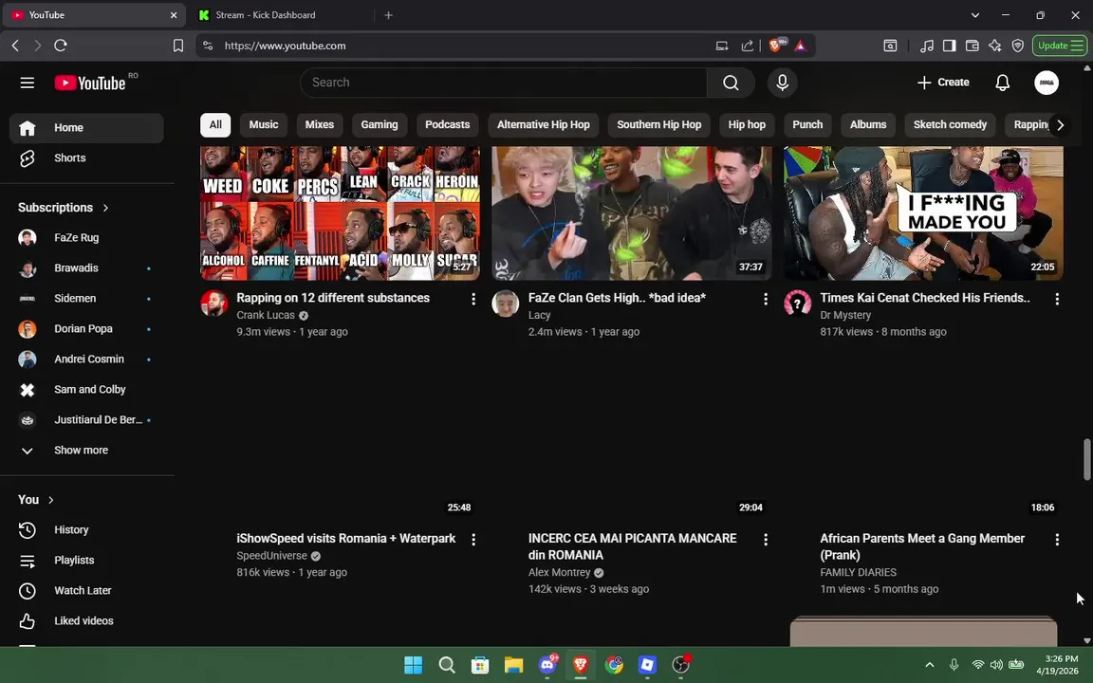
Task: Open the notifications bell
Action: pos(1002,83)
